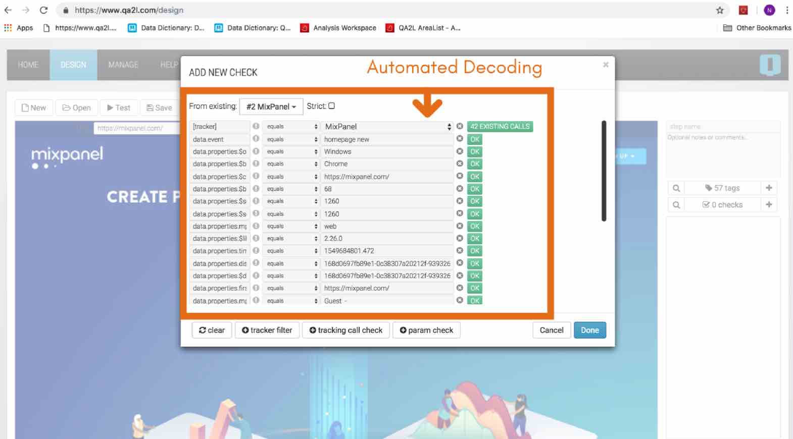The width and height of the screenshot is (793, 439).
Task: Add a tracking call check
Action: point(346,330)
